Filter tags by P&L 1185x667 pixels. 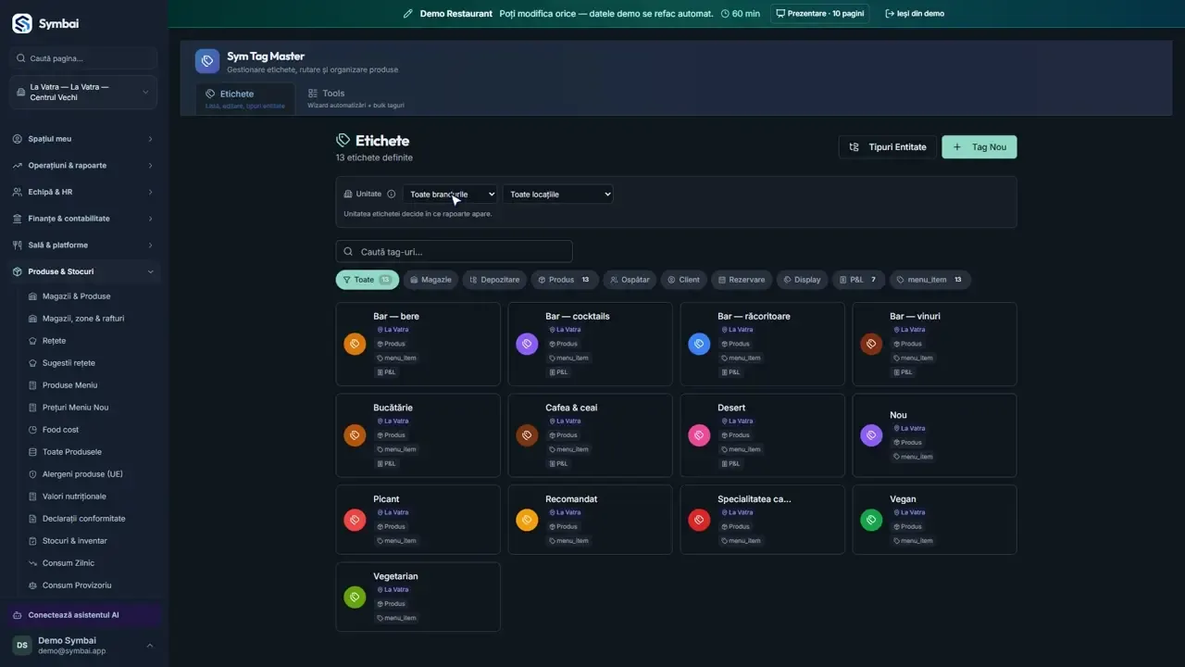857,280
